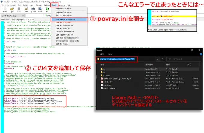Viewport: 204px width, 133px height.
Task: Click the folder icon of the ar row
Action: 102,69
